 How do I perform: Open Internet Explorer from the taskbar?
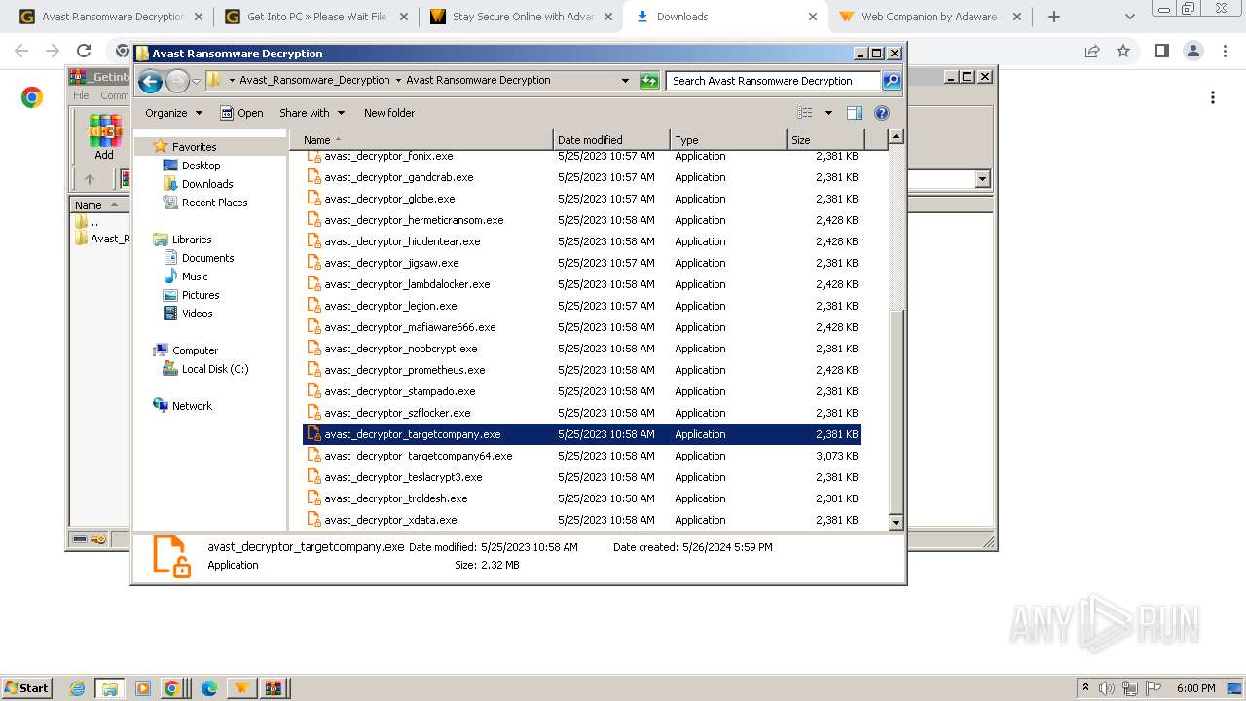(78, 688)
